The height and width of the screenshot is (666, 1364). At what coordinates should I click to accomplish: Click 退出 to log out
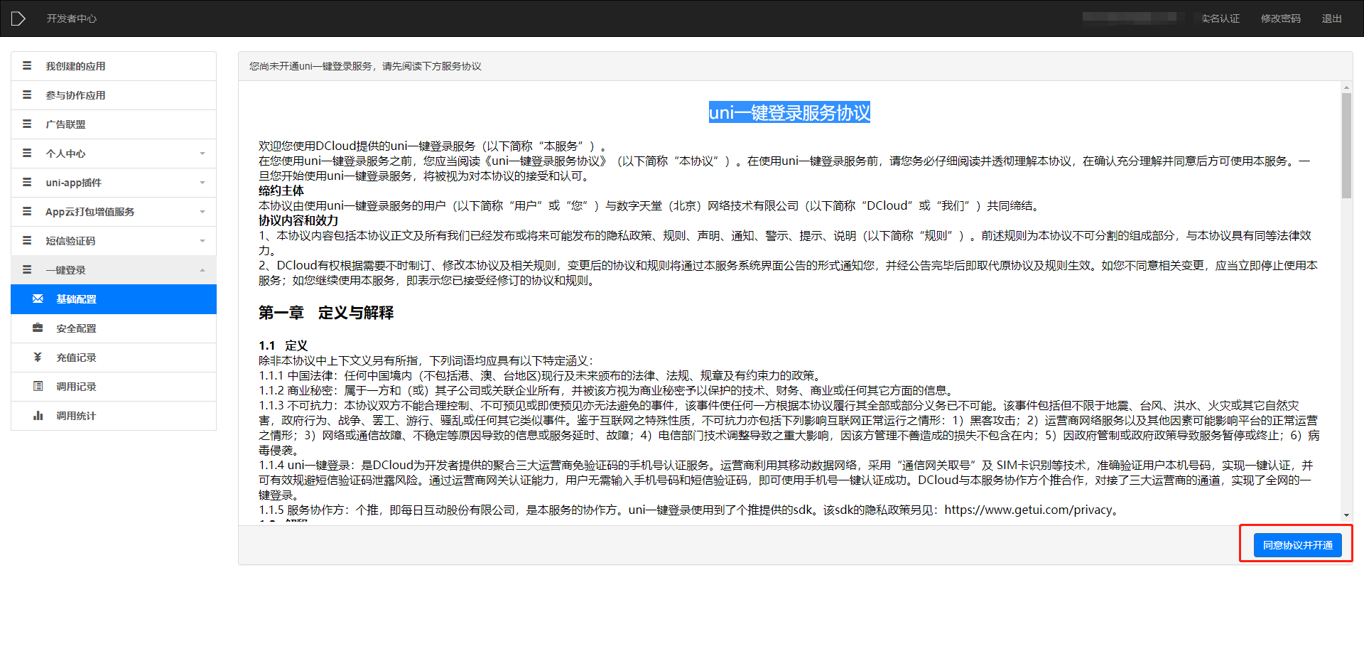point(1331,18)
